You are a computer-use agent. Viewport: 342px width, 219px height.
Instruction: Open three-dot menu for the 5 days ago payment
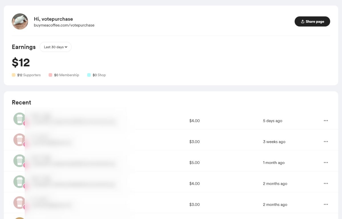click(326, 121)
